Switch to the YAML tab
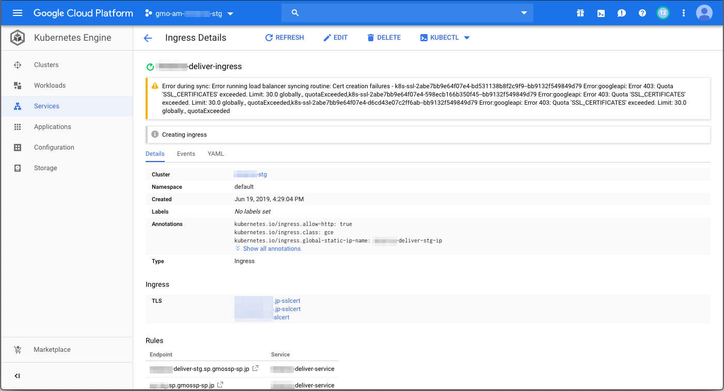 click(216, 154)
